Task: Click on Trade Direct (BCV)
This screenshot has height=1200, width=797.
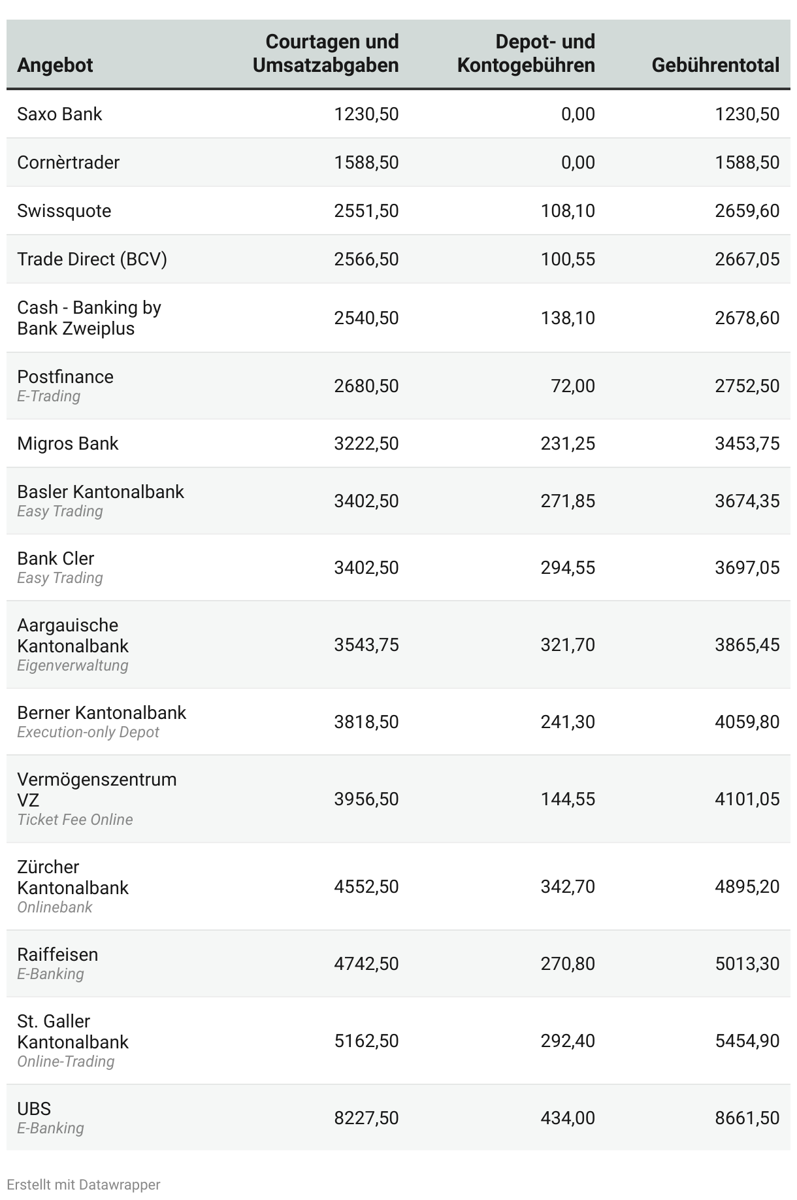Action: coord(92,259)
